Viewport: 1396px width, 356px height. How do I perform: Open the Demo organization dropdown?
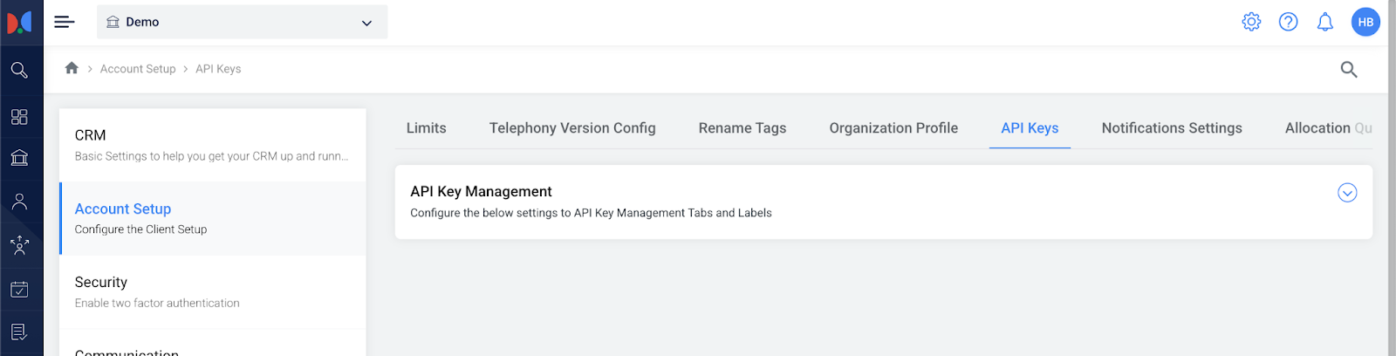[x=242, y=22]
